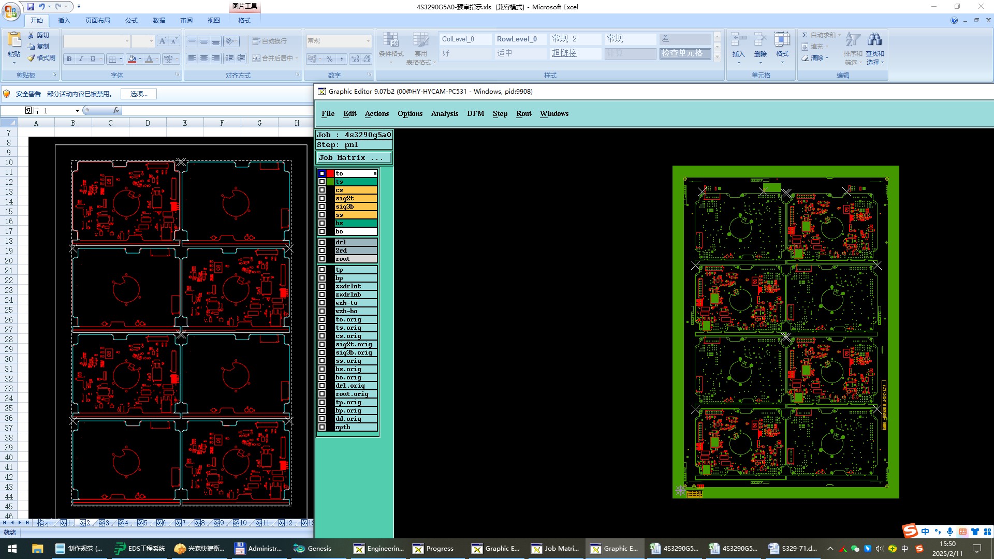Toggle the checkbox for drl layer

[322, 242]
